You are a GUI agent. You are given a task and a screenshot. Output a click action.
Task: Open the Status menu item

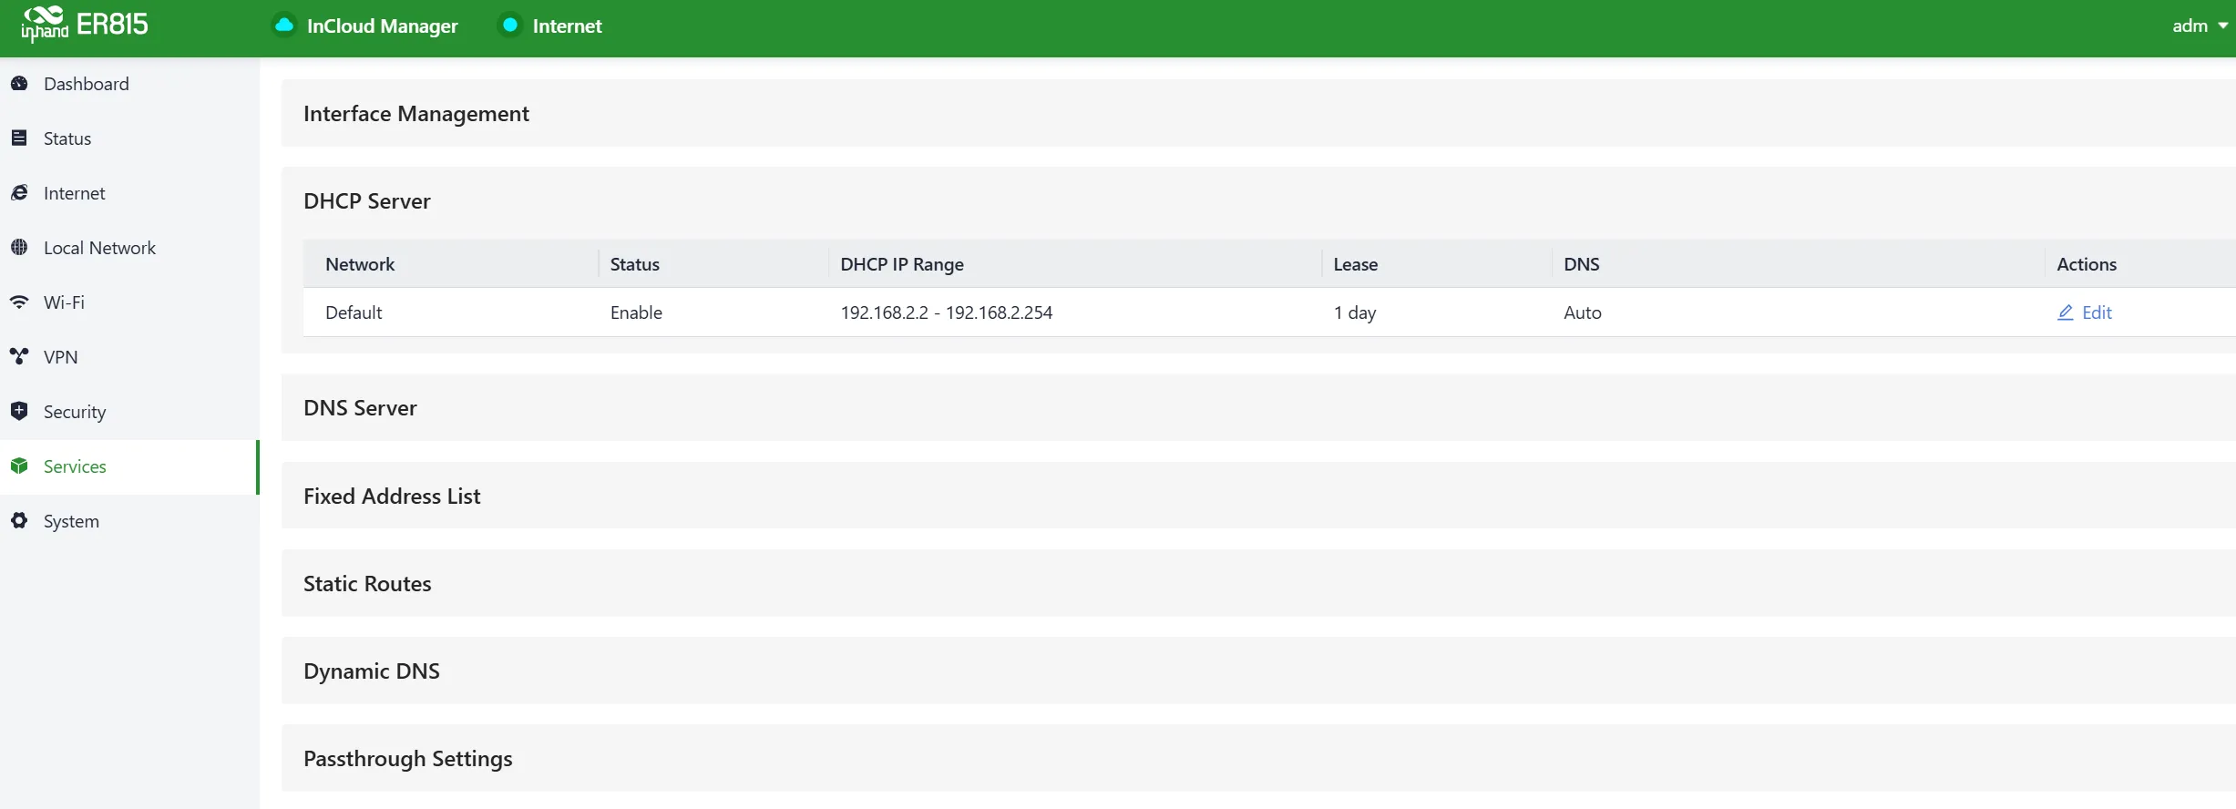[x=129, y=138]
